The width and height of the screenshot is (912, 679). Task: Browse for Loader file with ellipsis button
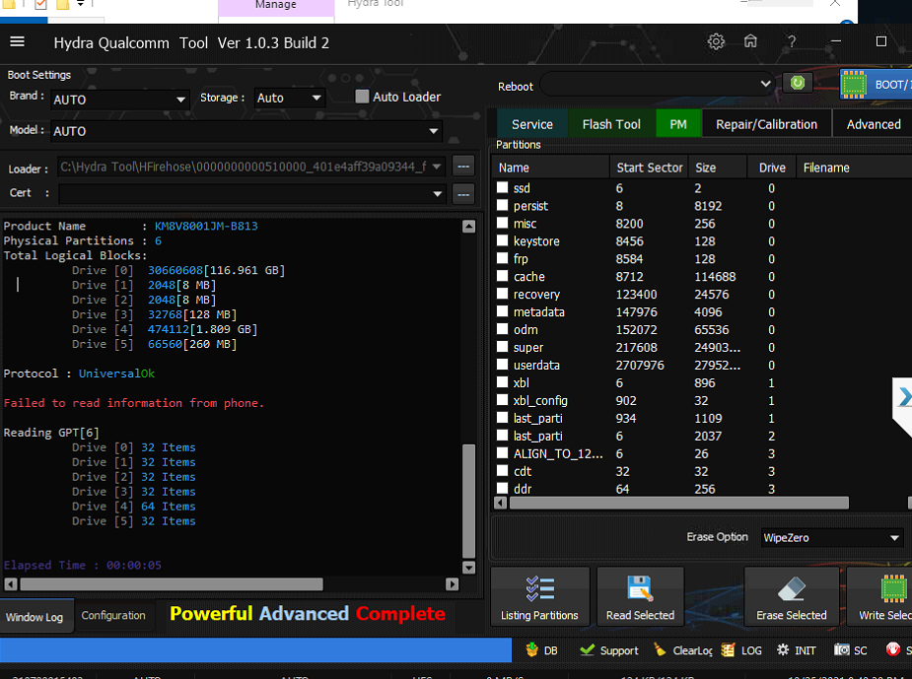pos(463,167)
